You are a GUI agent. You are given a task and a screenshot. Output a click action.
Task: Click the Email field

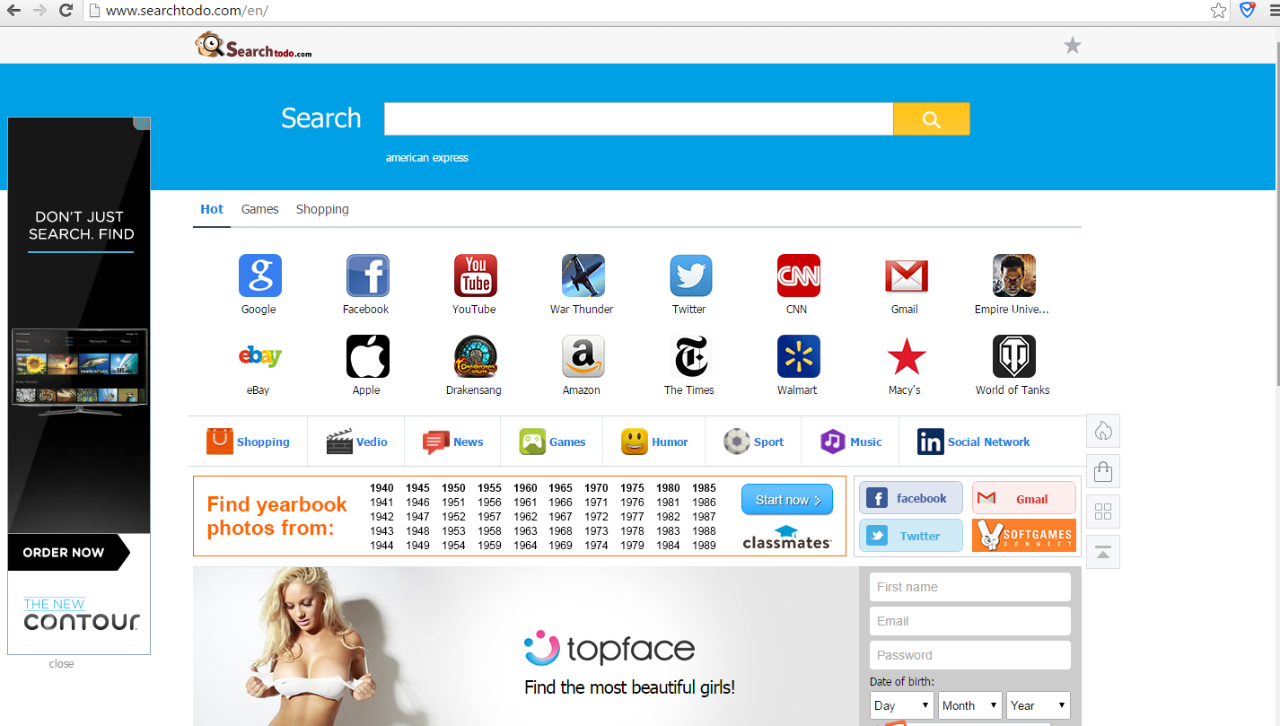970,621
